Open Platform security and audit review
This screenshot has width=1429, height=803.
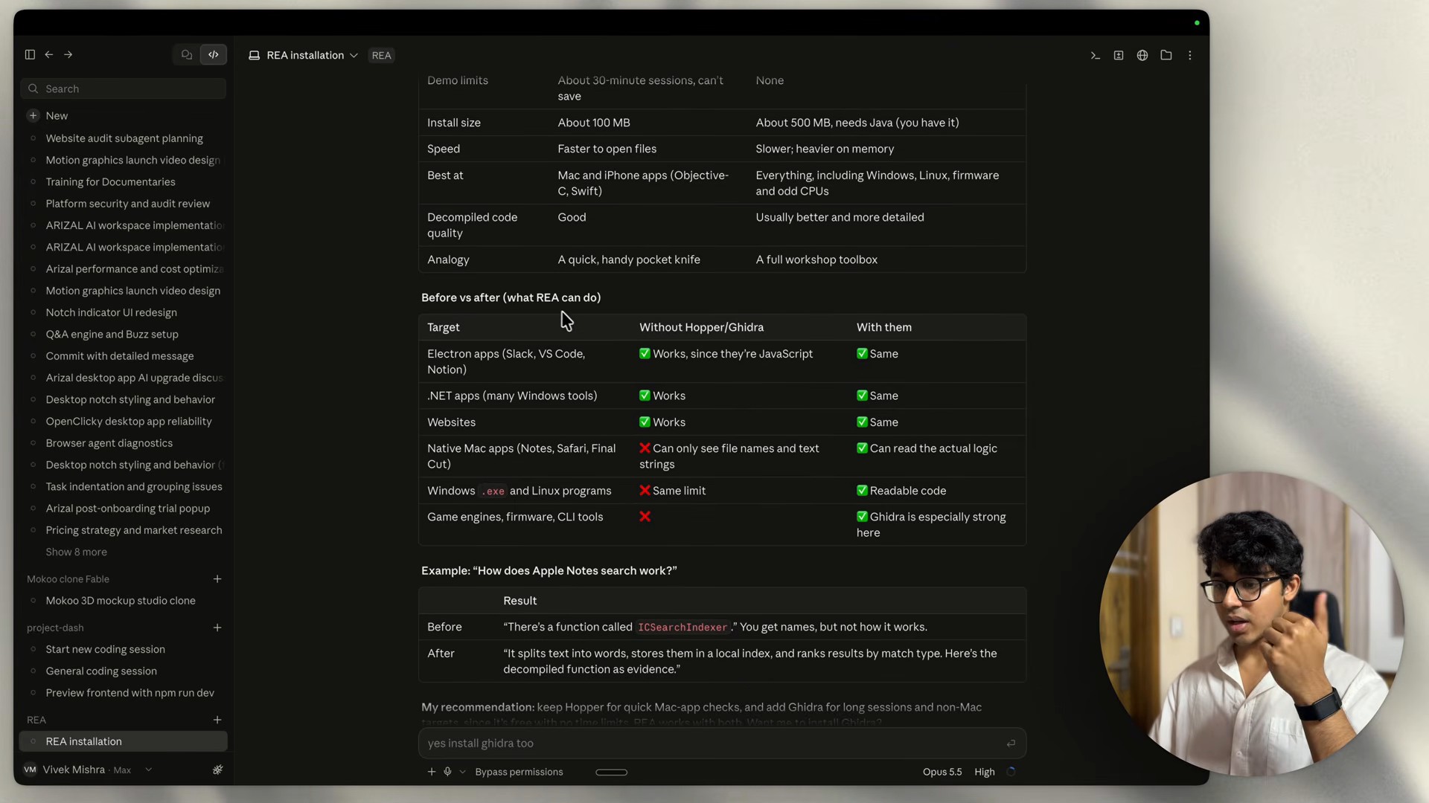tap(127, 203)
